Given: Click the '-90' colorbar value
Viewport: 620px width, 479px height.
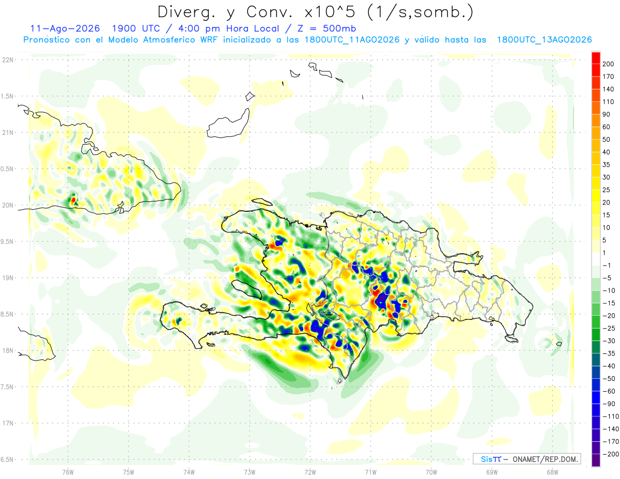Looking at the screenshot, I should [x=608, y=405].
